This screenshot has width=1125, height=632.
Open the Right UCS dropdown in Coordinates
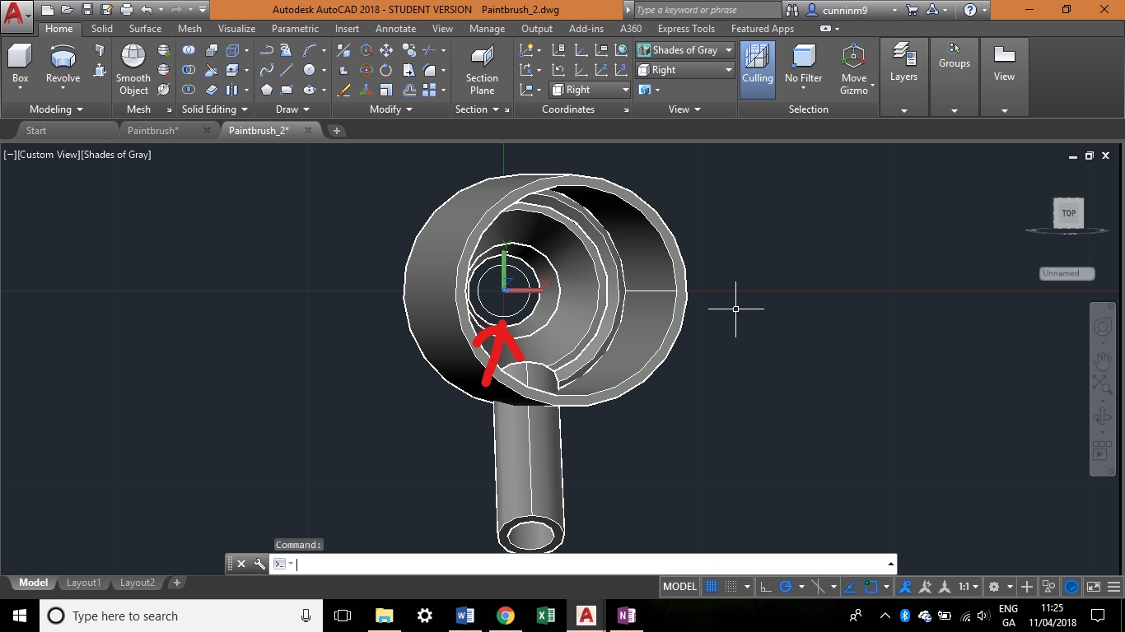(590, 90)
